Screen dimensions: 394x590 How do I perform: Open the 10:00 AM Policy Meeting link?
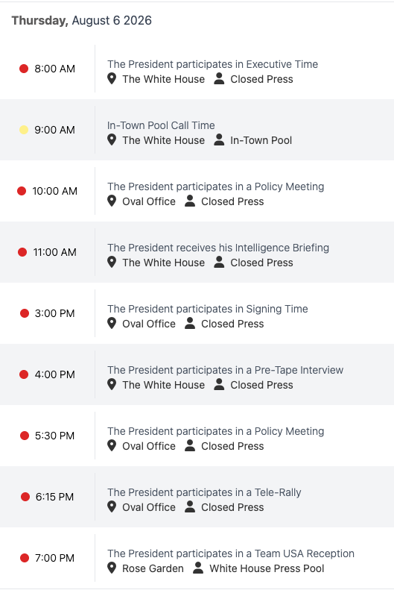tap(215, 186)
